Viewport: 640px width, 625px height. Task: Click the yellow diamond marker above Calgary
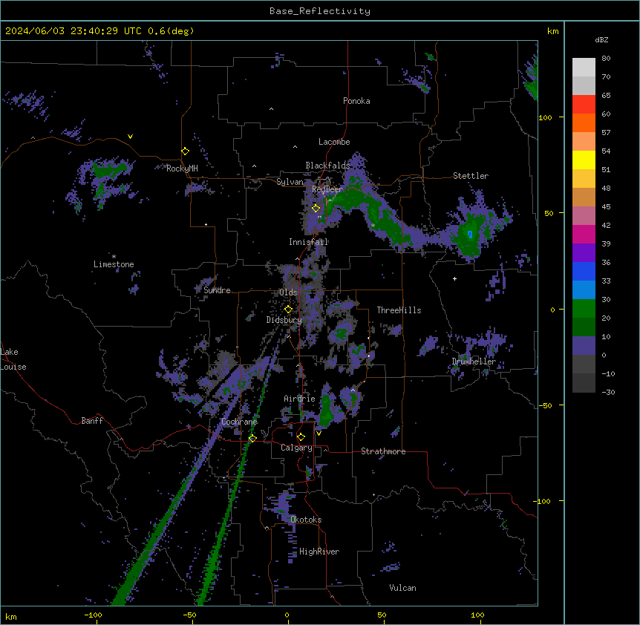[x=301, y=437]
